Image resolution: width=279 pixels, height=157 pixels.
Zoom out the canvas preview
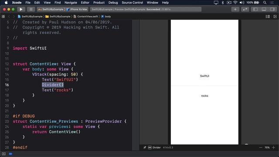[x=261, y=147]
